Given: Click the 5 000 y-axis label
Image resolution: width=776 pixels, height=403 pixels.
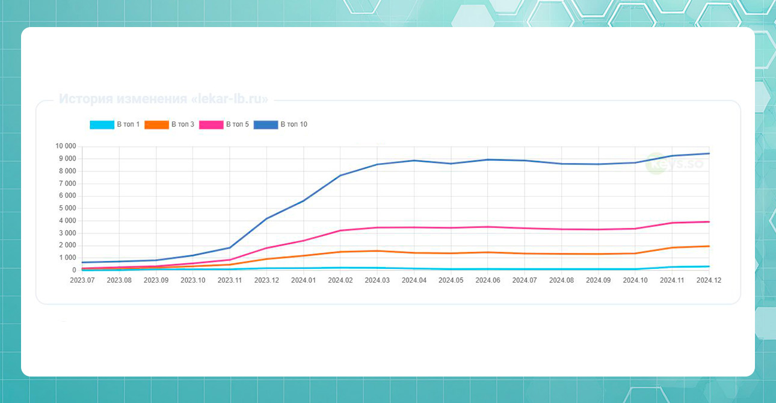Looking at the screenshot, I should point(67,208).
